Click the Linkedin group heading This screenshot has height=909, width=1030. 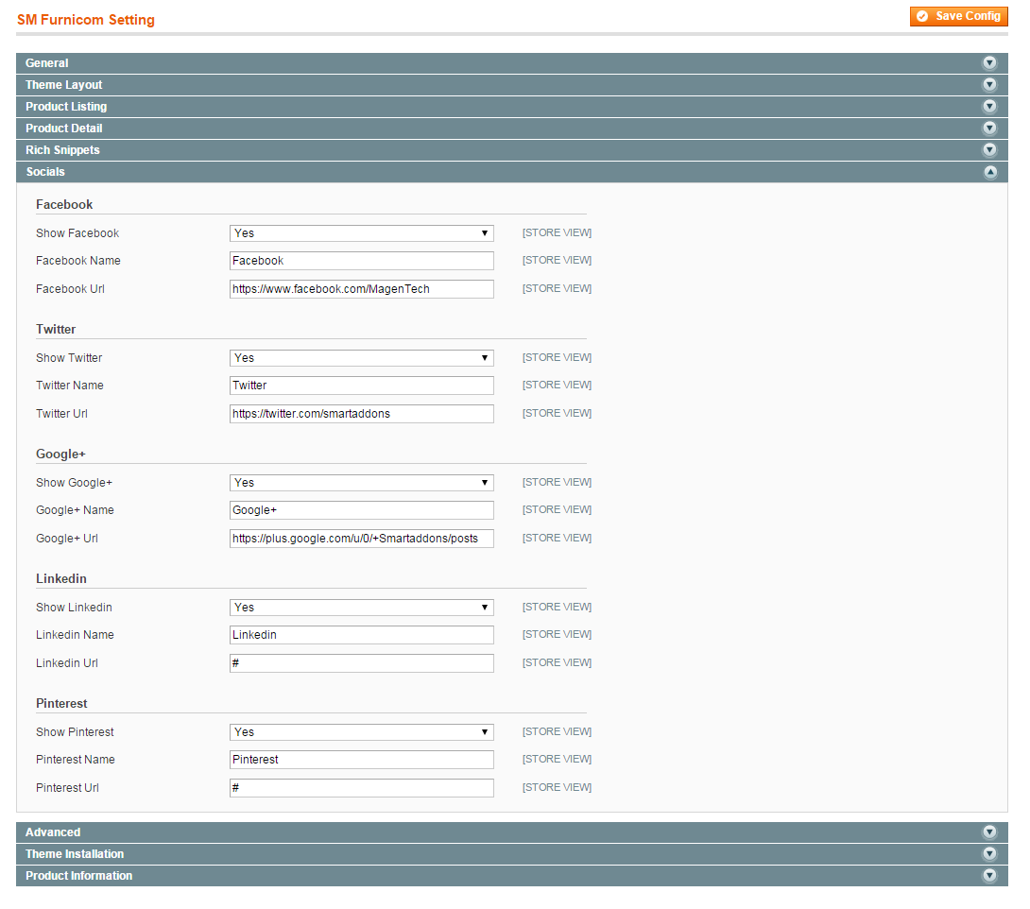click(61, 578)
